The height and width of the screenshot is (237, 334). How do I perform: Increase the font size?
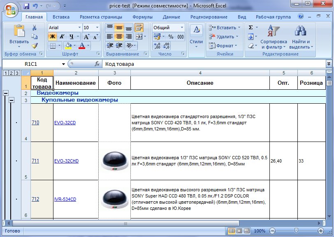(x=86, y=37)
